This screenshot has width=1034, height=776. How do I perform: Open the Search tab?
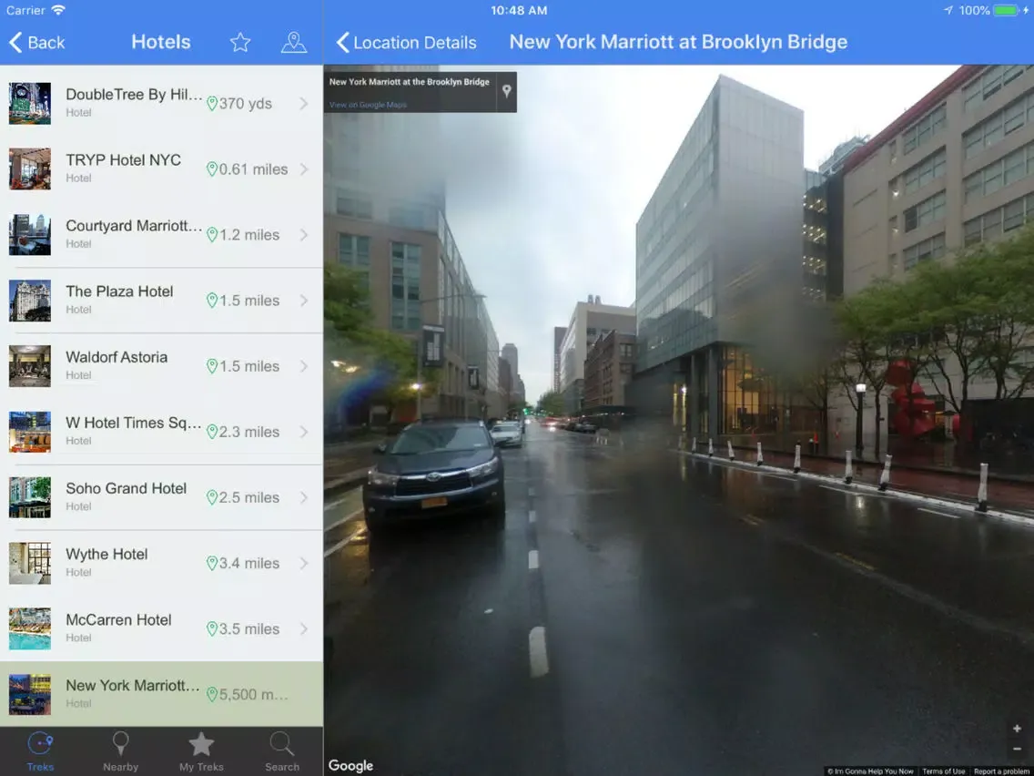[x=281, y=750]
